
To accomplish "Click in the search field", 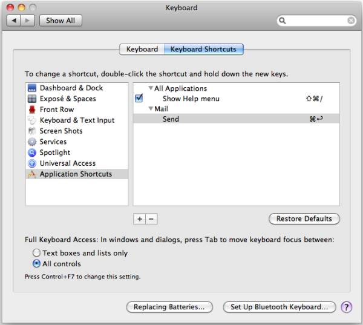I will click(x=315, y=21).
